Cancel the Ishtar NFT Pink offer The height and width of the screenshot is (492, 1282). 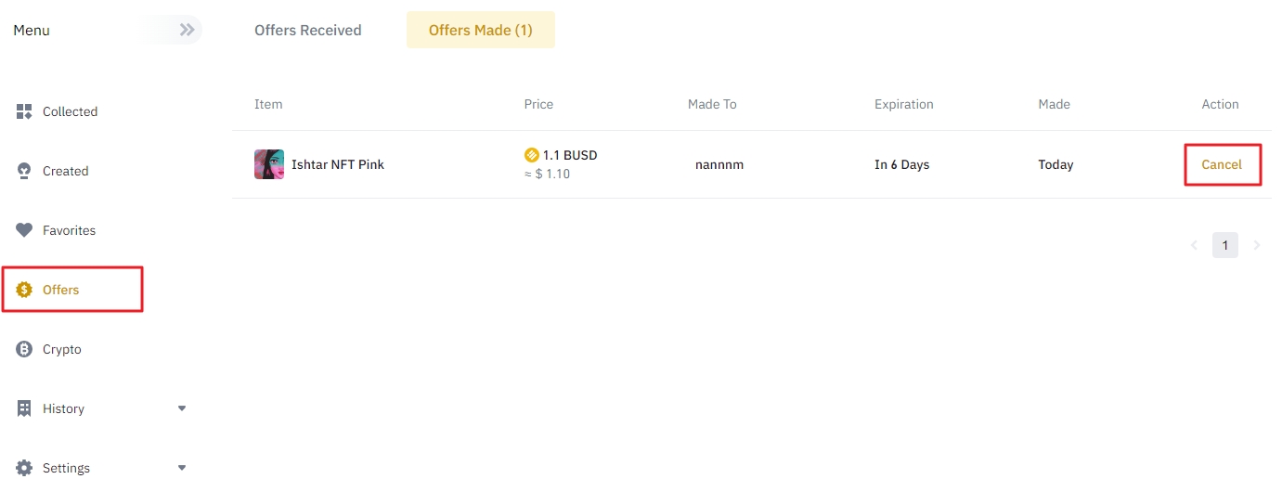click(1222, 164)
